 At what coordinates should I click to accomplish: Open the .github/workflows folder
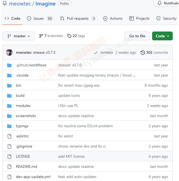31,65
